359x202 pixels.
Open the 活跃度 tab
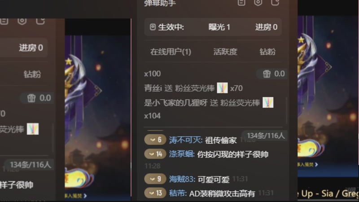click(x=225, y=52)
